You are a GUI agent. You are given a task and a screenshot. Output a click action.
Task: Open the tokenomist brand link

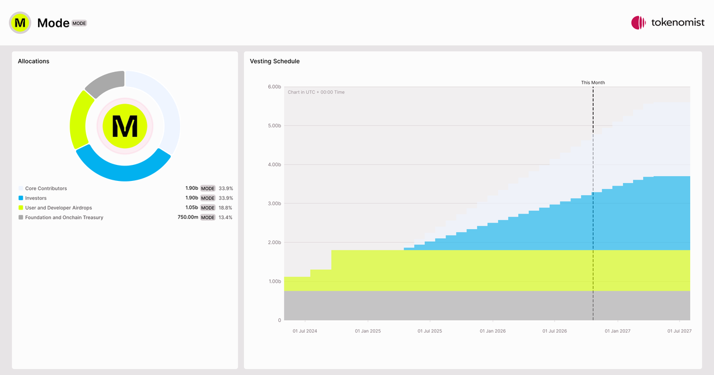point(668,23)
